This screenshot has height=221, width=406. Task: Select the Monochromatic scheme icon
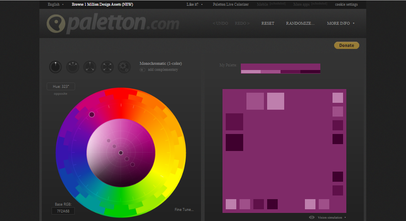55,67
